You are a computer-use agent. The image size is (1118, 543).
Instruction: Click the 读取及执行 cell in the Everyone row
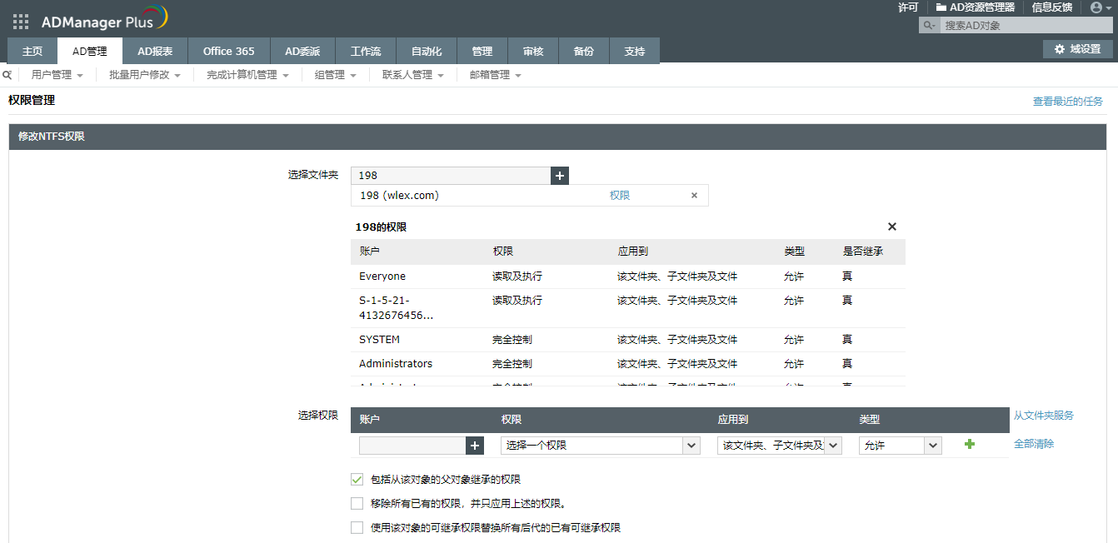pyautogui.click(x=517, y=276)
